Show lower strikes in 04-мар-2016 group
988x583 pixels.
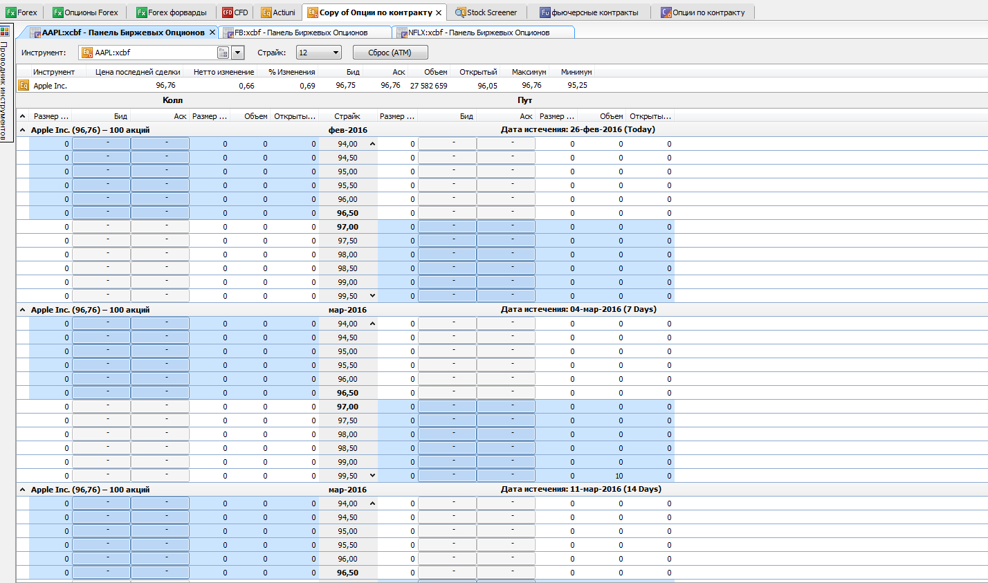point(372,324)
